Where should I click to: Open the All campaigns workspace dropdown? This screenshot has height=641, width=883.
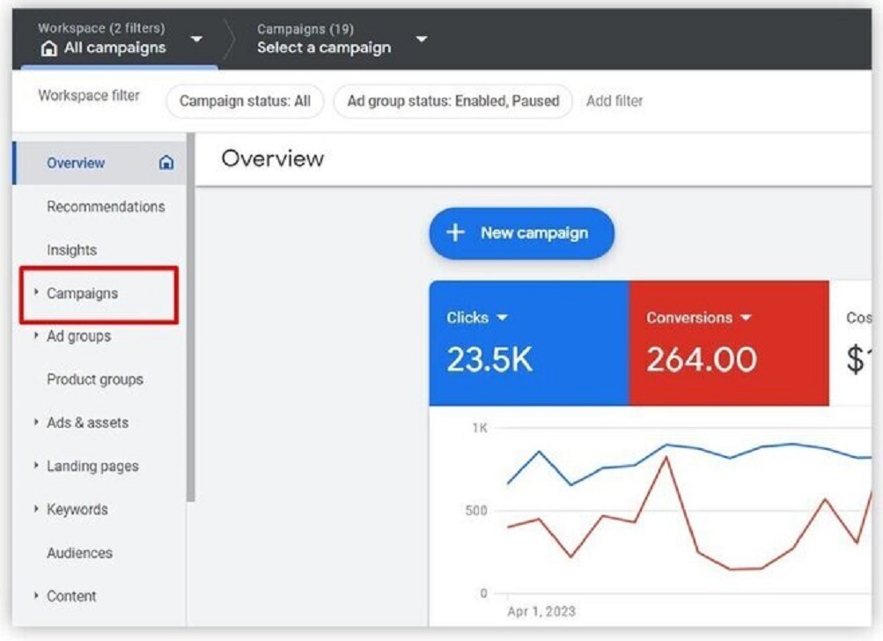click(198, 39)
